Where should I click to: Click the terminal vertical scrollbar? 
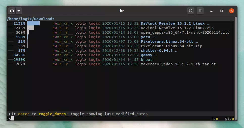(x=236, y=68)
